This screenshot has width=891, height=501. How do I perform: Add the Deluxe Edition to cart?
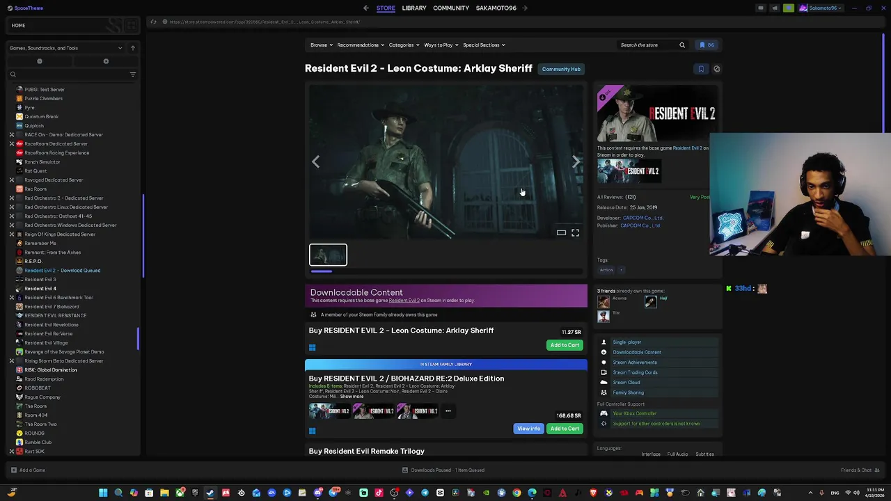[x=565, y=429]
